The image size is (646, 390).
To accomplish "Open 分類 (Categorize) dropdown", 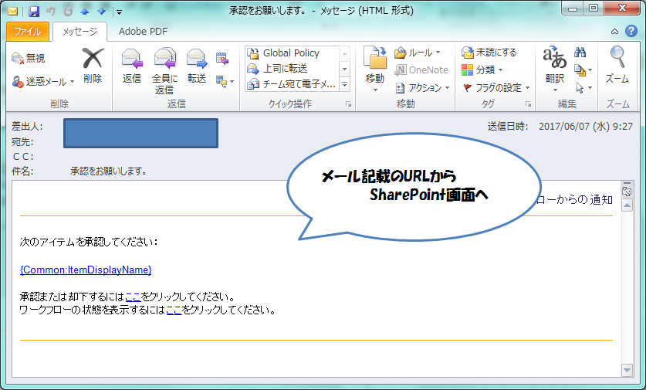I will pos(482,70).
